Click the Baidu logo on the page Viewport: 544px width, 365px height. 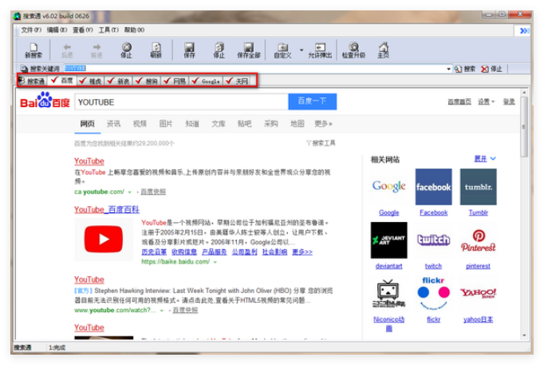coord(45,101)
